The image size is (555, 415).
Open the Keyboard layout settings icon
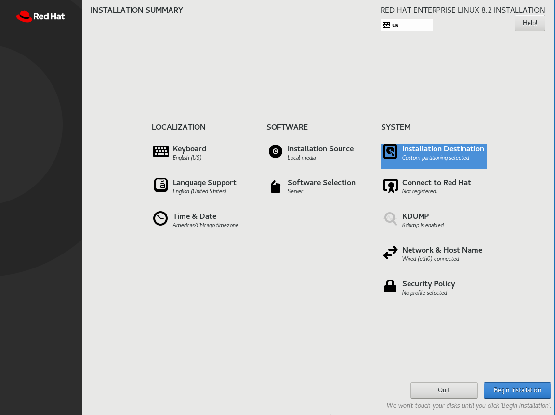click(x=161, y=151)
